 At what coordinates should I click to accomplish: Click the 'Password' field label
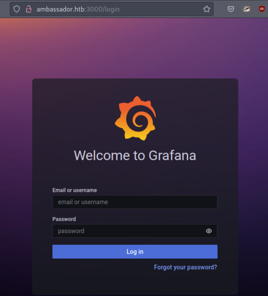pyautogui.click(x=64, y=219)
